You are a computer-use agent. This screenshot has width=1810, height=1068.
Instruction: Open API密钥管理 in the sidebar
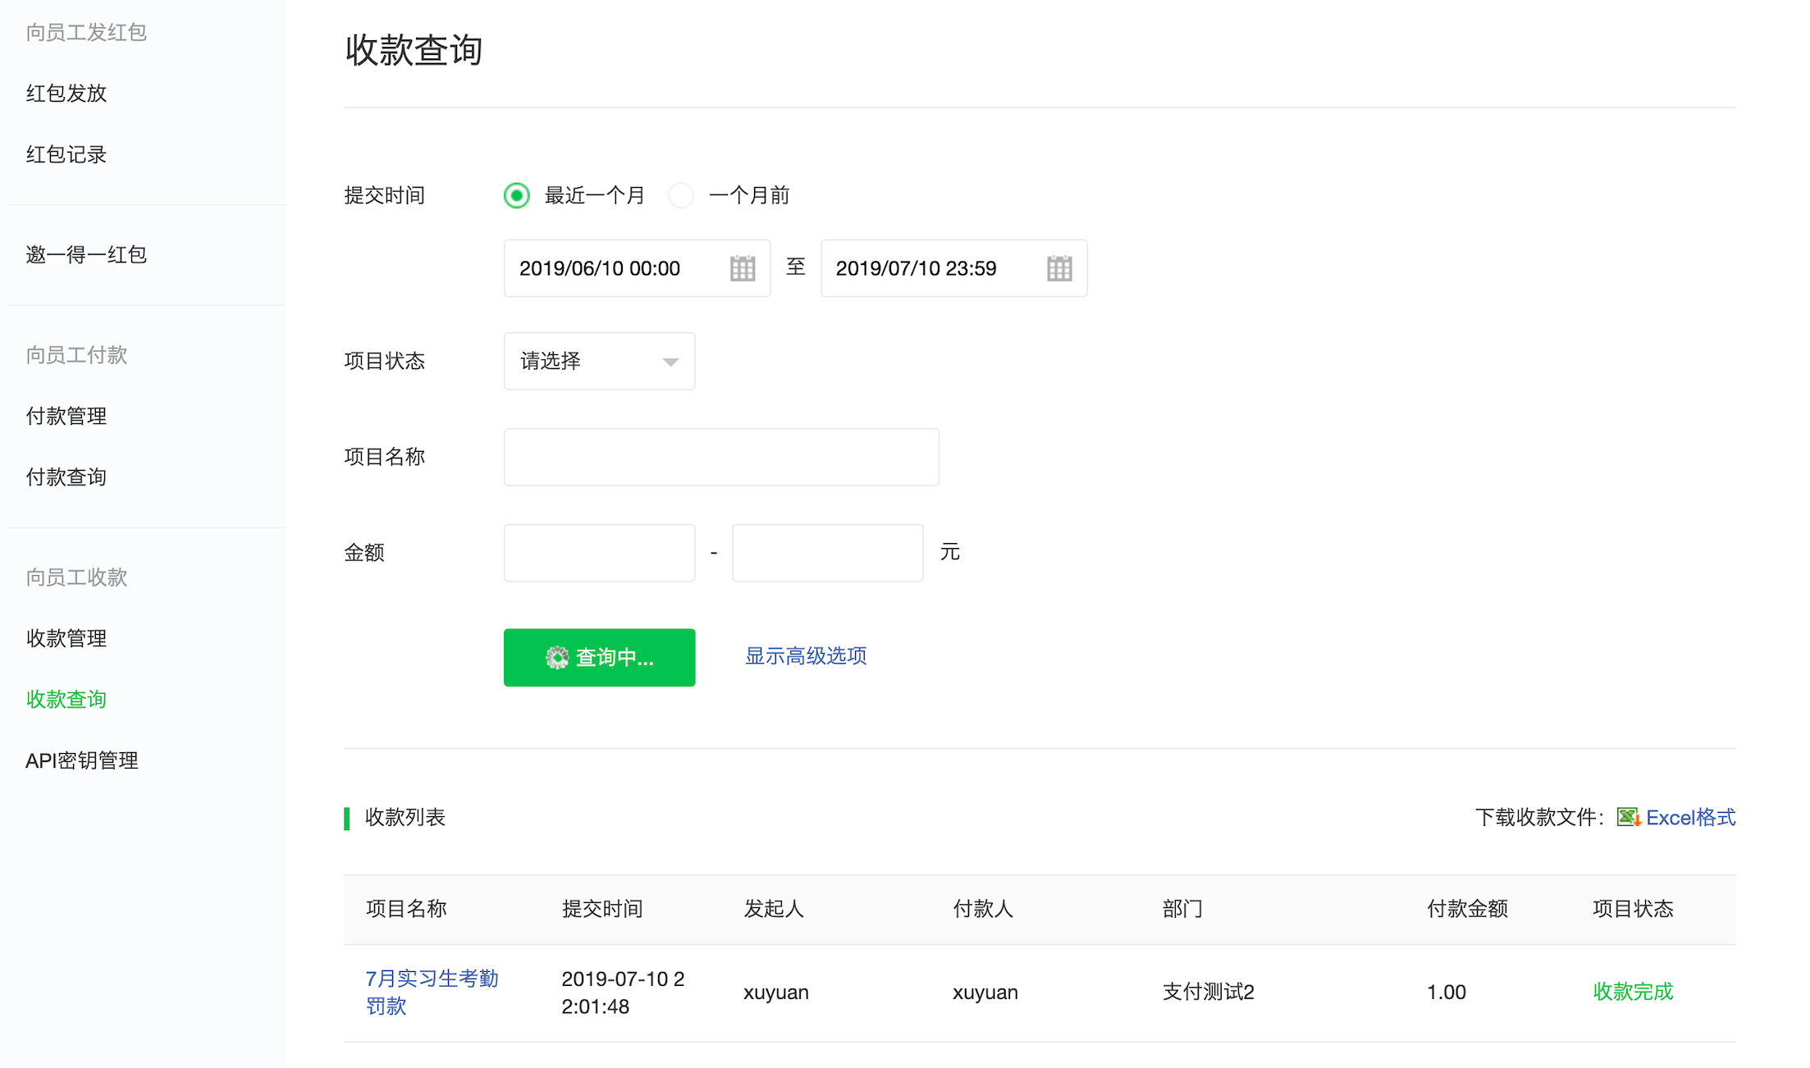(x=82, y=760)
